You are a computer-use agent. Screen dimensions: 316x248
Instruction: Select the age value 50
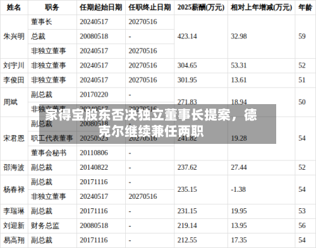[x=302, y=102]
